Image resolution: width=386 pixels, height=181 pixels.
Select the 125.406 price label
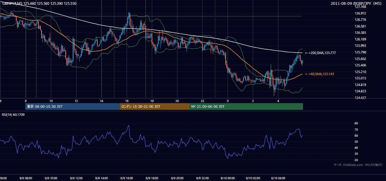360,65
